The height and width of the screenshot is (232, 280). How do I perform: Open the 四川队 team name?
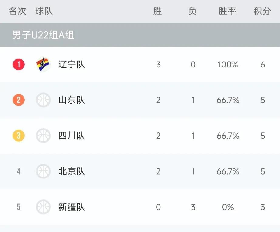(72, 136)
